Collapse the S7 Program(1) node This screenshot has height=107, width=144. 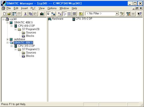(16, 49)
